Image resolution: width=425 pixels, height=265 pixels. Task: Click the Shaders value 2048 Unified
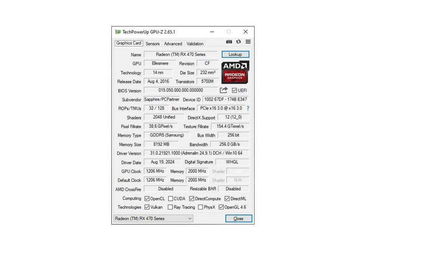(164, 117)
